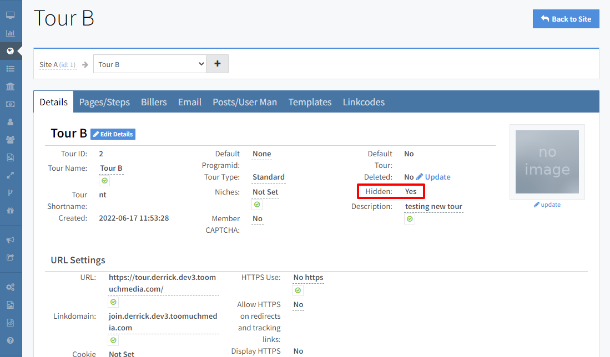Click the Tour Type Standard value
Viewport: 610px width, 357px height.
pos(269,177)
